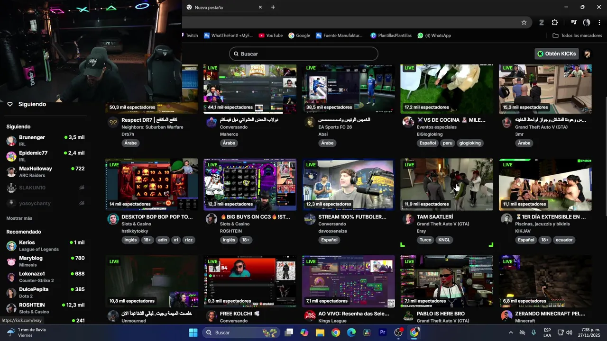Click the davooxeneize channel avatar
607x341 pixels.
310,219
